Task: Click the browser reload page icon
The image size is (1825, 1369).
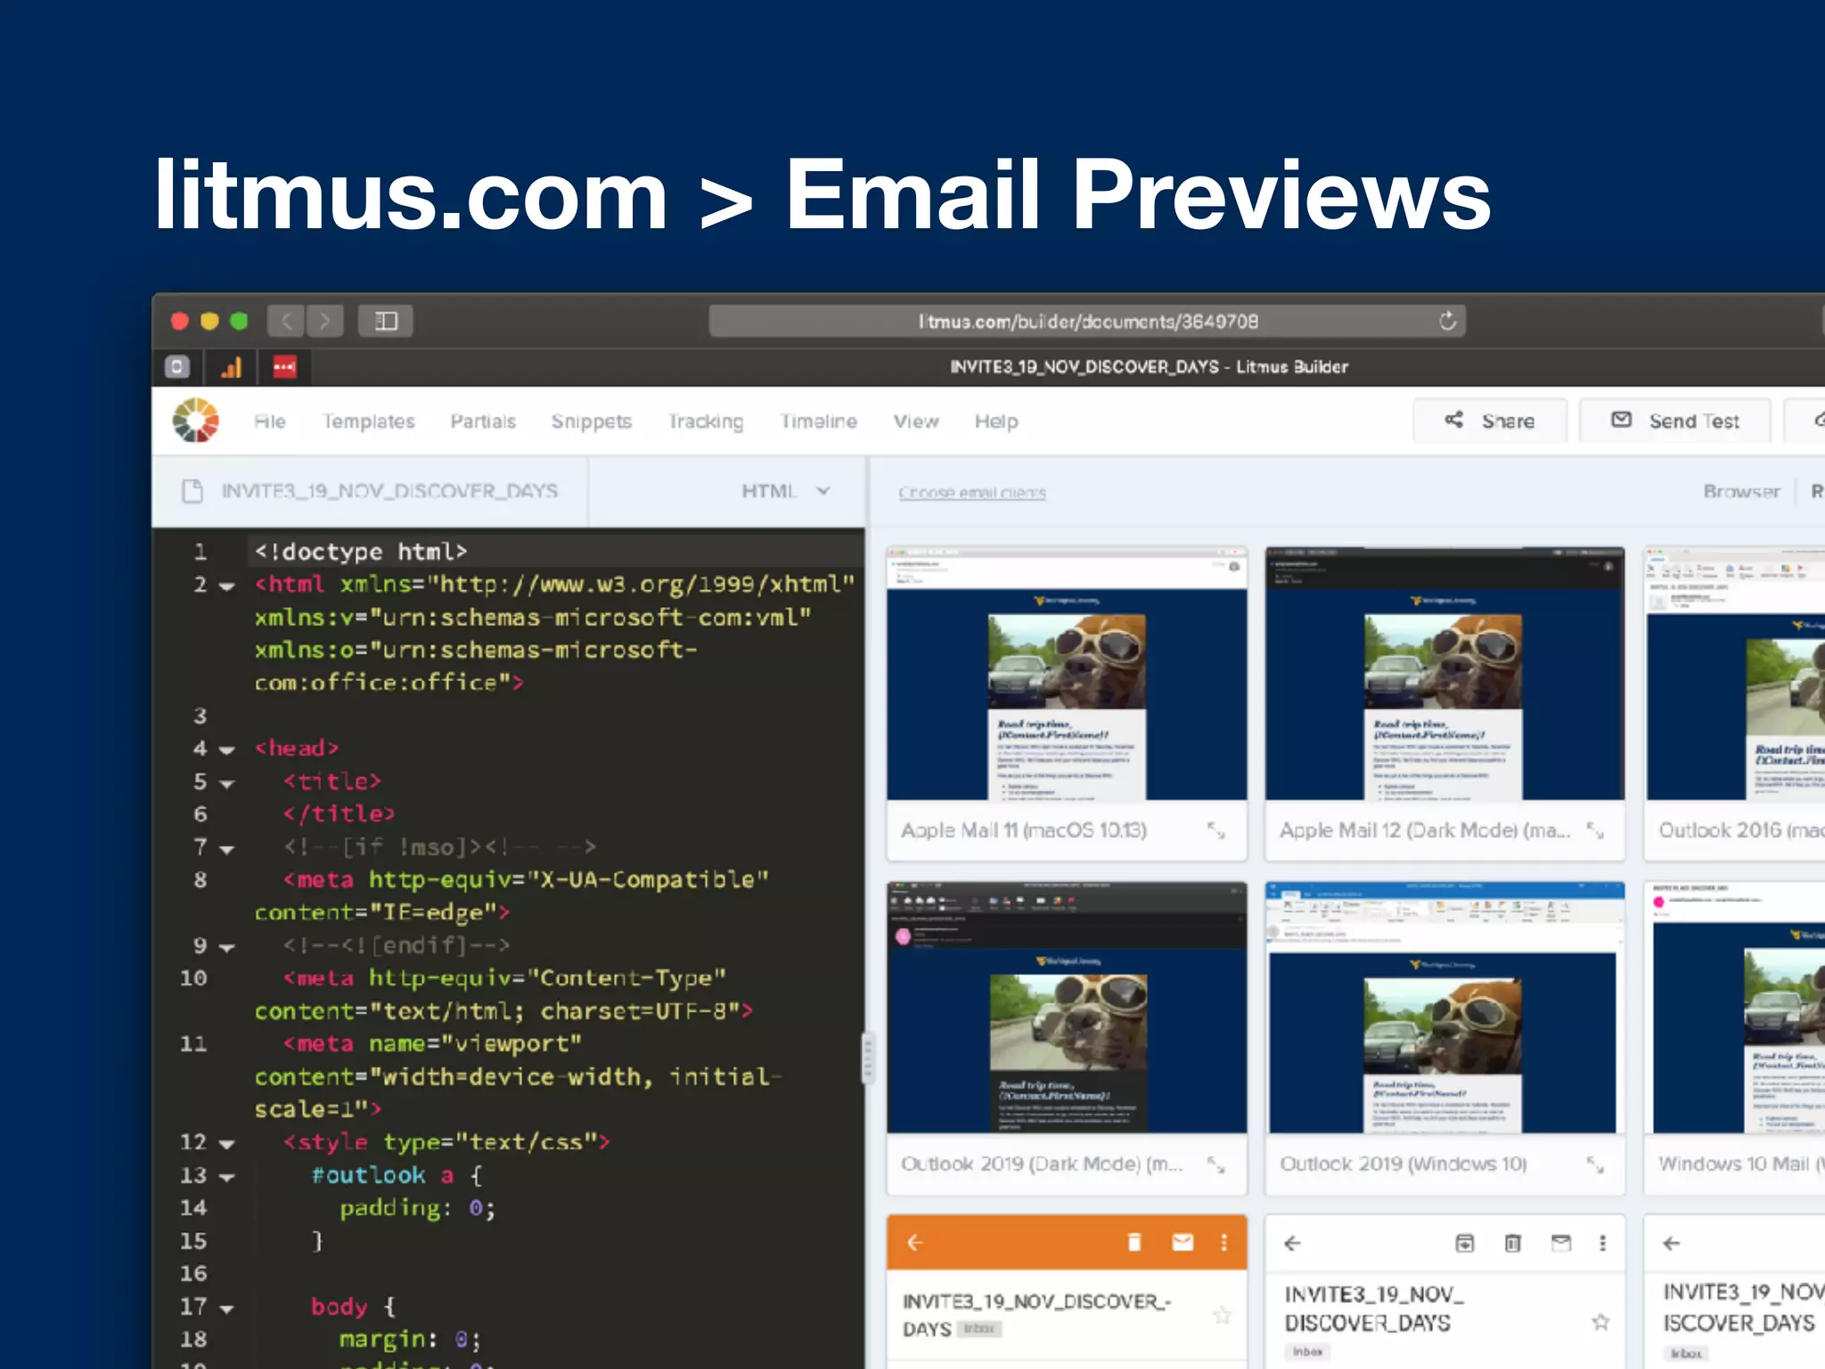Action: click(1447, 321)
